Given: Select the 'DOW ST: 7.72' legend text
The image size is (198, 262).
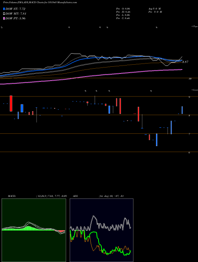Looking at the screenshot, I should click(15, 9).
